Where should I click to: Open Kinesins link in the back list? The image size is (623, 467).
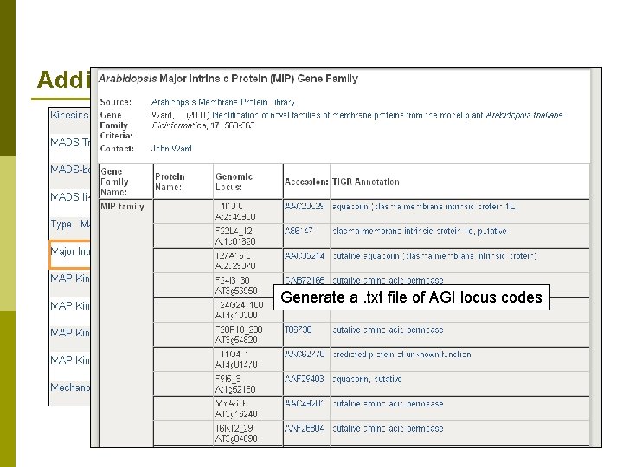(69, 115)
